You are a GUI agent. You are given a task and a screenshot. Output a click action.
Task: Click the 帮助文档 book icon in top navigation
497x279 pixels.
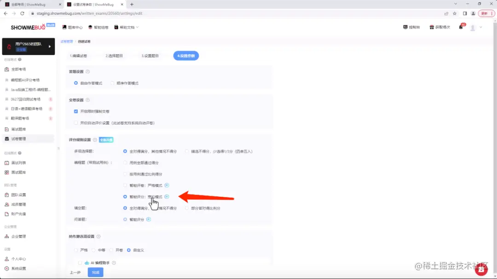click(x=116, y=27)
